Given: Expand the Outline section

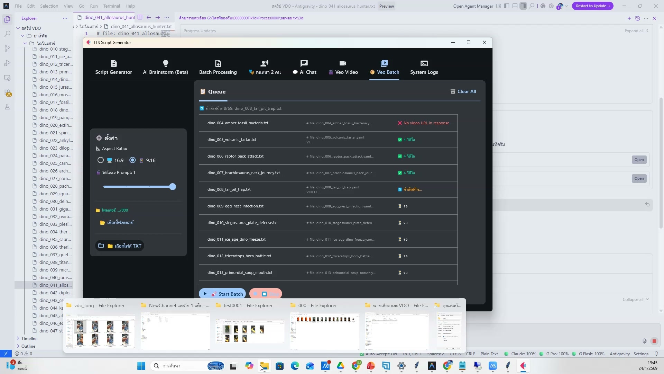Looking at the screenshot, I should pos(28,346).
